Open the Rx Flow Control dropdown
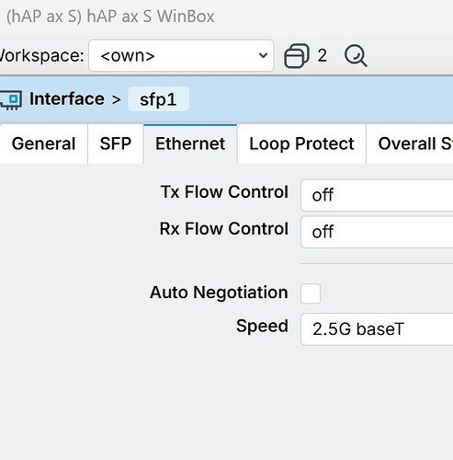This screenshot has width=453, height=460. 377,232
